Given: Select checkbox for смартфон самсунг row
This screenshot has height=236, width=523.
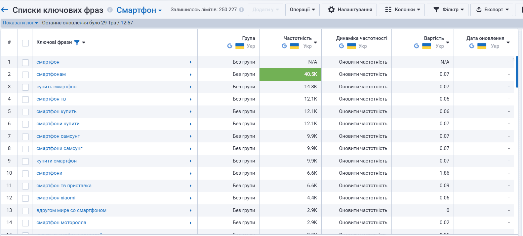Looking at the screenshot, I should [x=25, y=137].
